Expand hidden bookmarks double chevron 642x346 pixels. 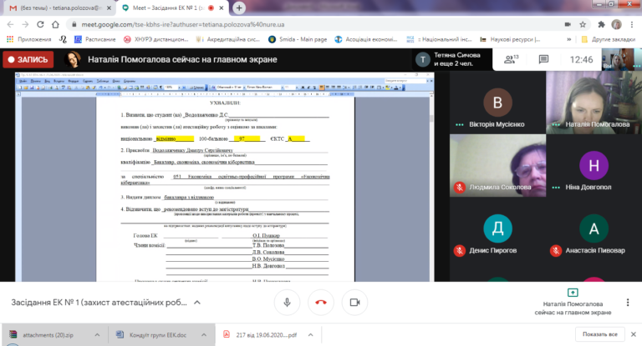[568, 39]
